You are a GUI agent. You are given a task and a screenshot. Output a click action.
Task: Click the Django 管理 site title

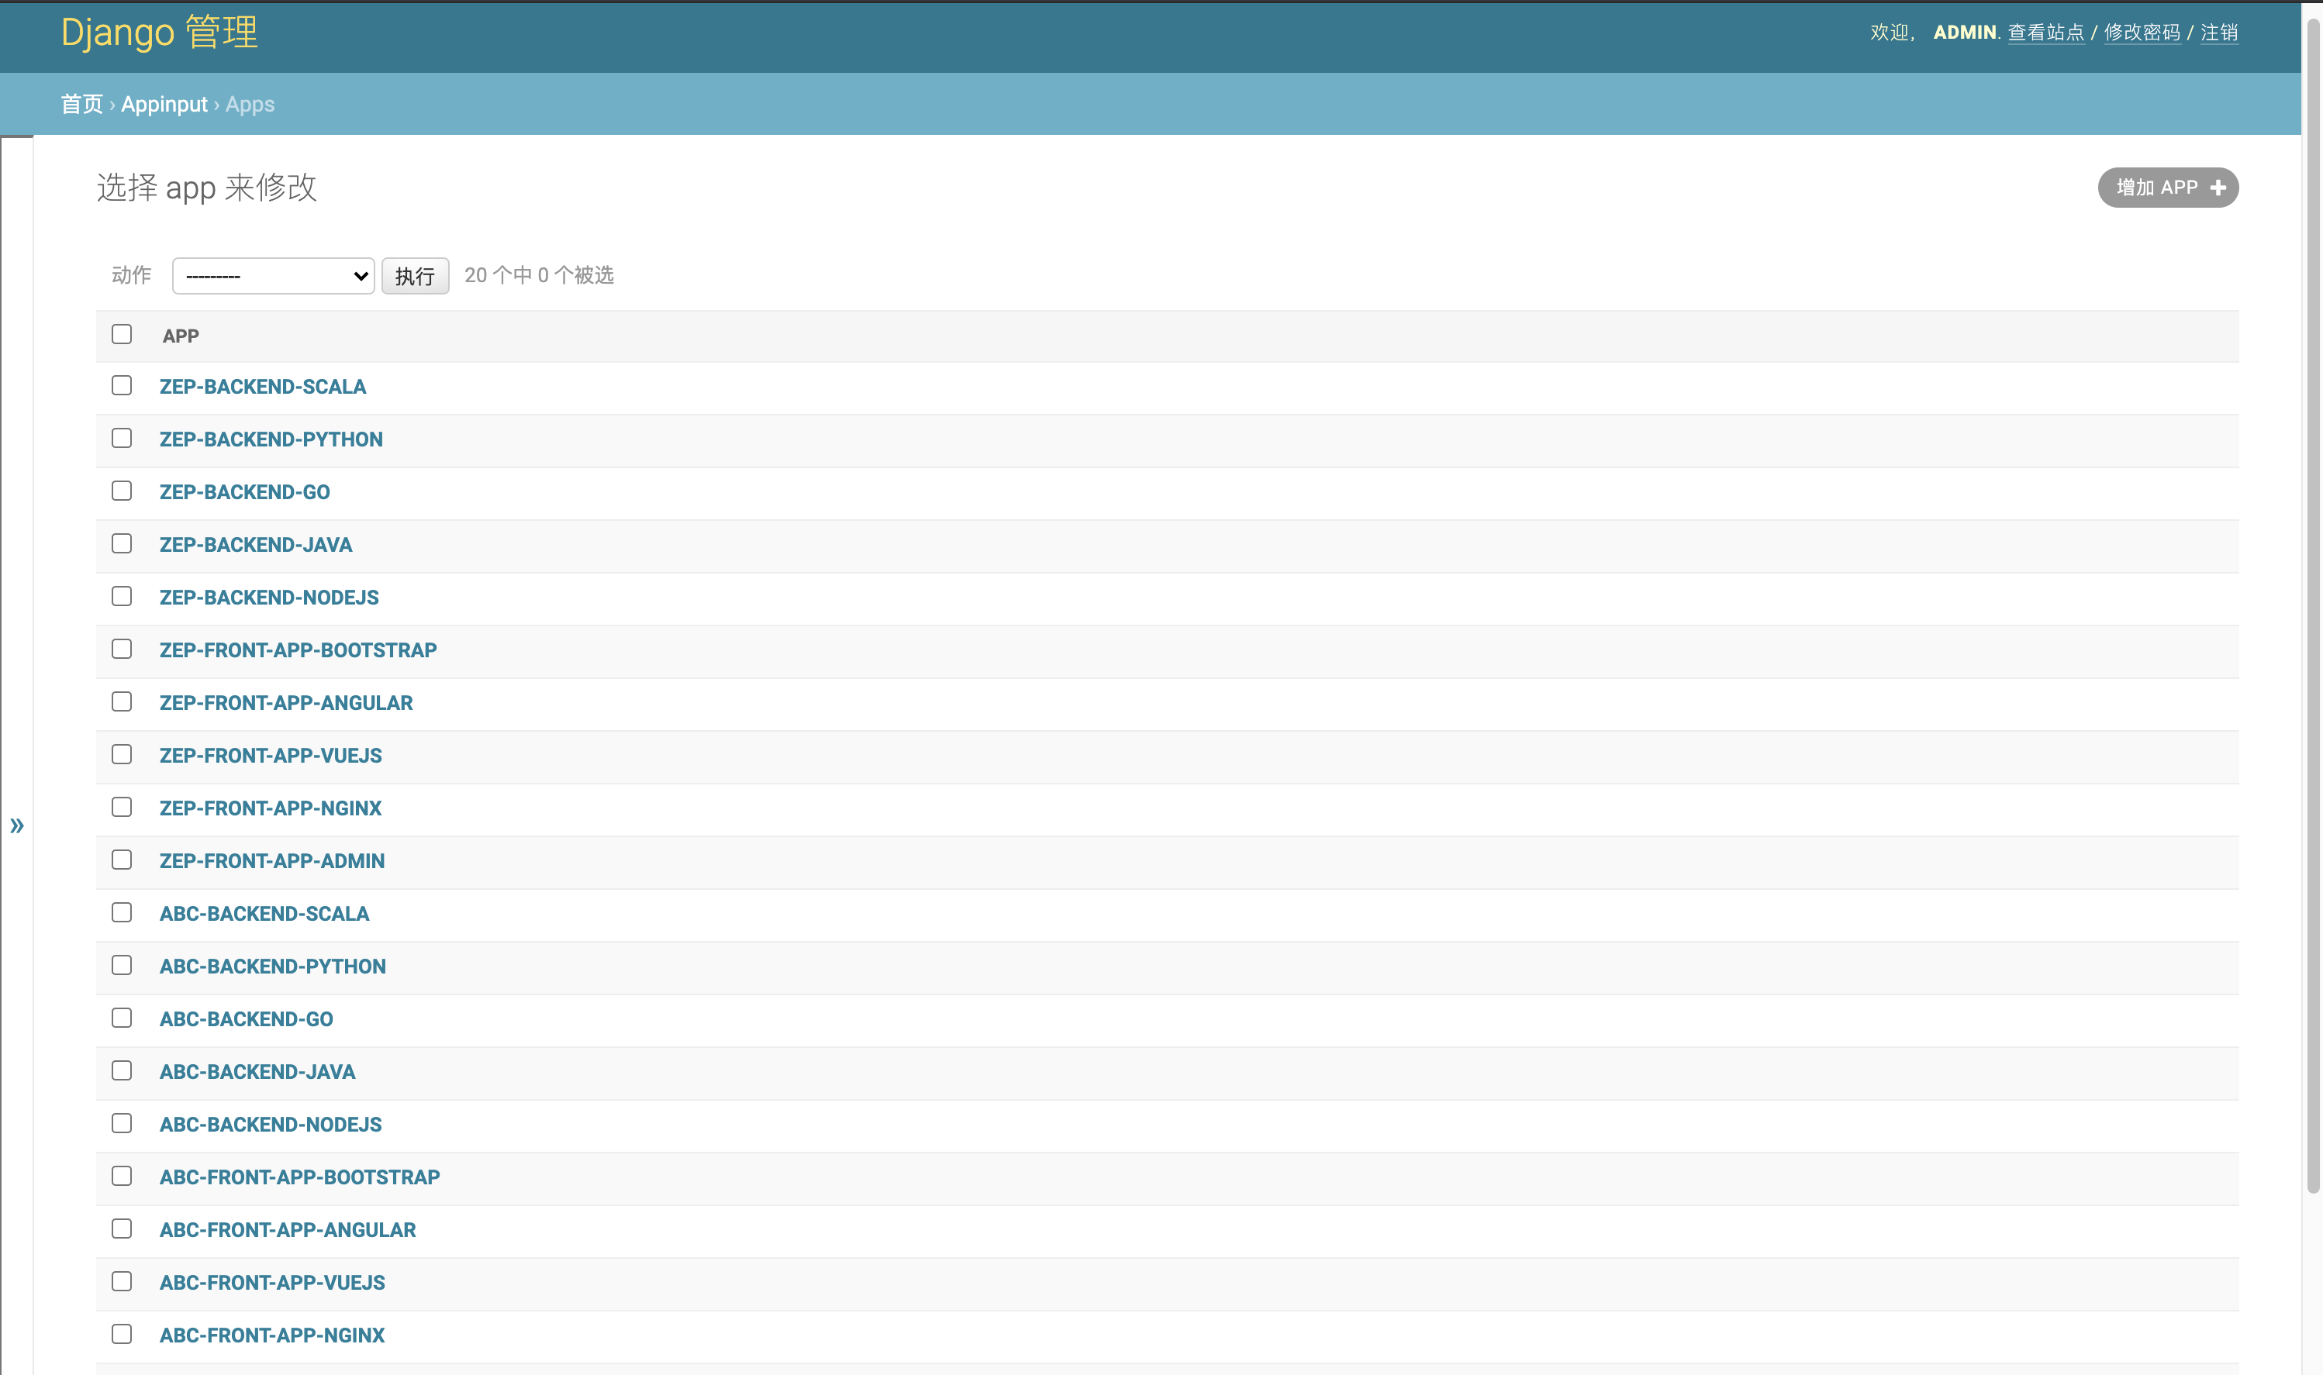click(160, 33)
